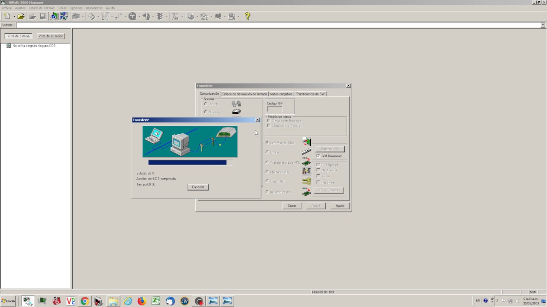Switch to textos cargables tab

point(281,94)
